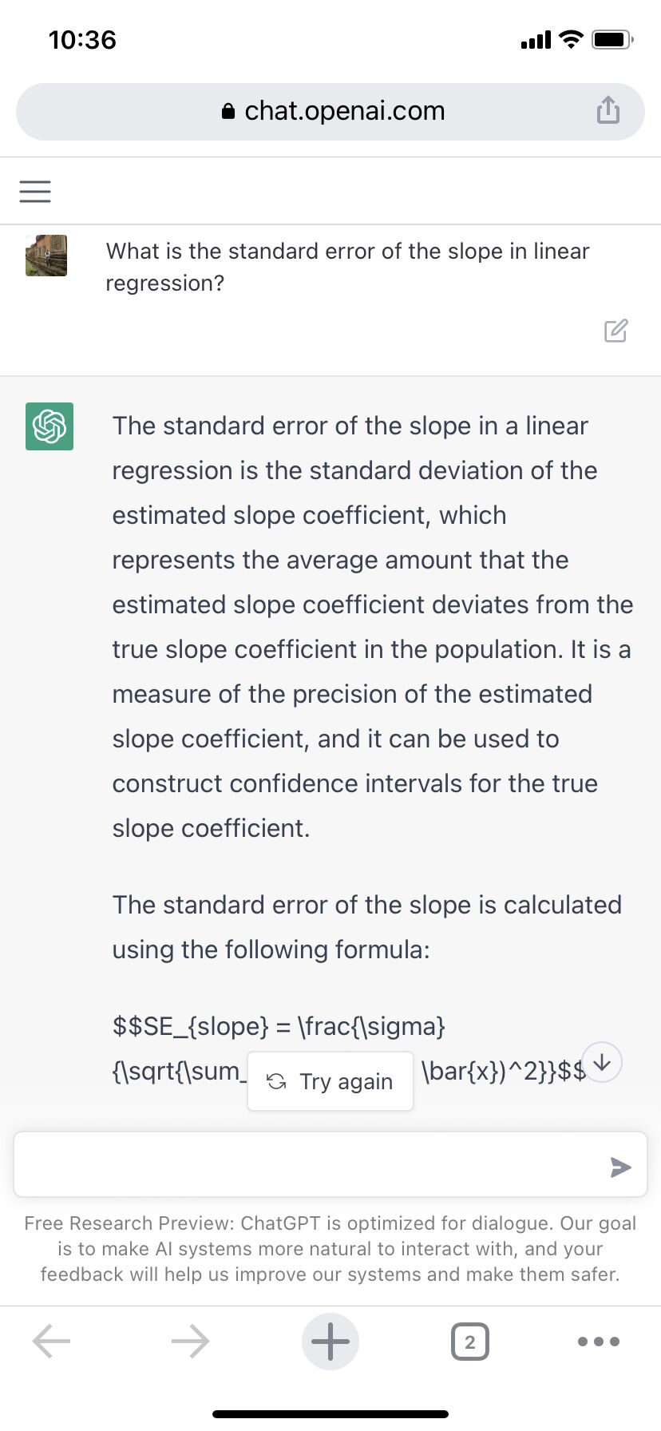Click the ChatGPT logo avatar

pos(49,426)
